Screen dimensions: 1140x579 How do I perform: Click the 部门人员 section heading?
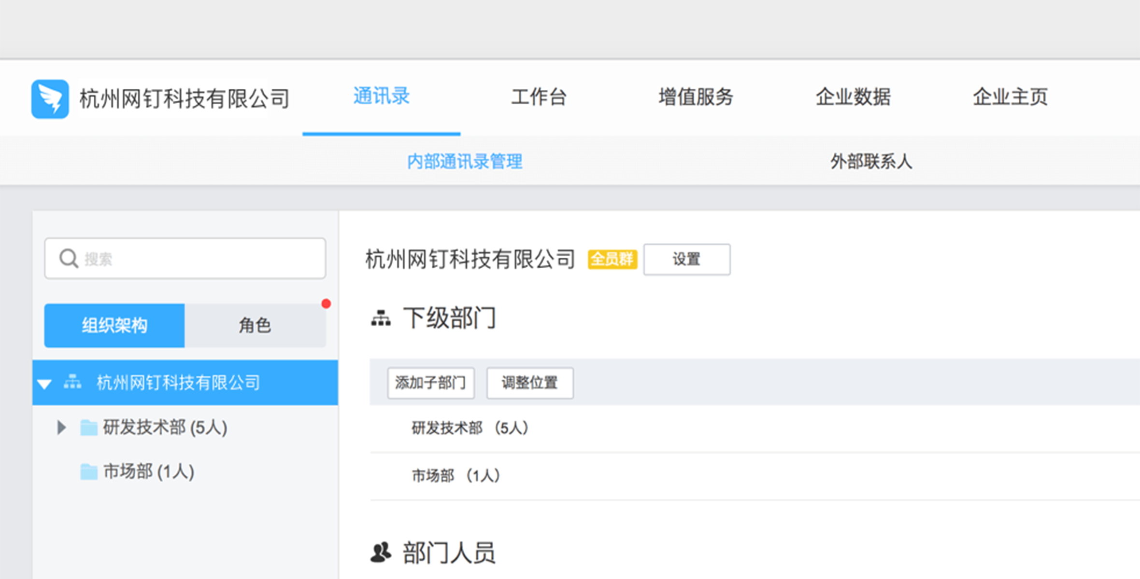[449, 552]
